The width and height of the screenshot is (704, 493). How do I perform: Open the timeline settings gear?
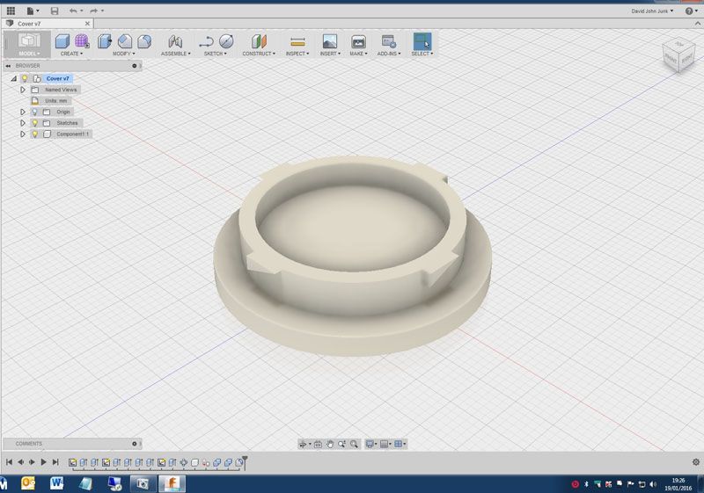(x=696, y=462)
